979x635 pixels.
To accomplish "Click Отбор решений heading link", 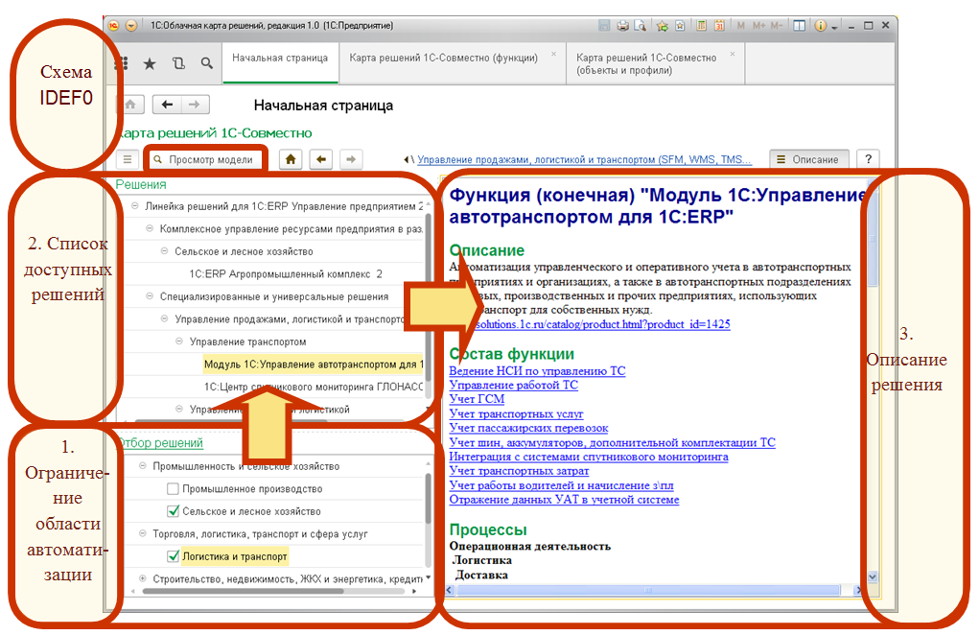I will click(160, 443).
